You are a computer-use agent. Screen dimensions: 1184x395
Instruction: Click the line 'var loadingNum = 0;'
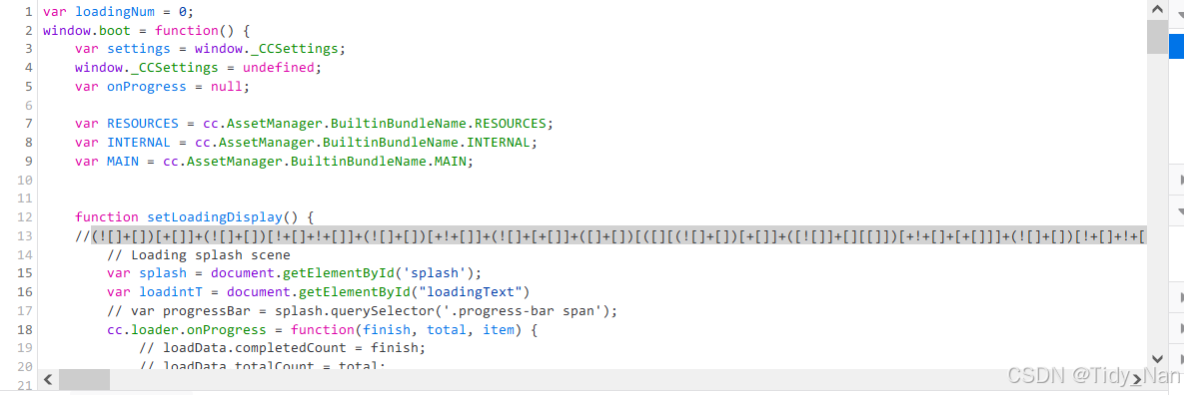[118, 12]
